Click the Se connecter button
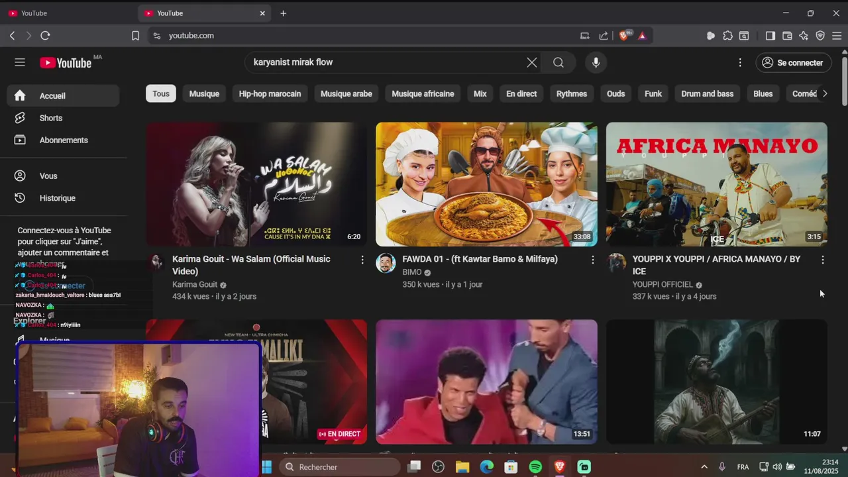 793,62
